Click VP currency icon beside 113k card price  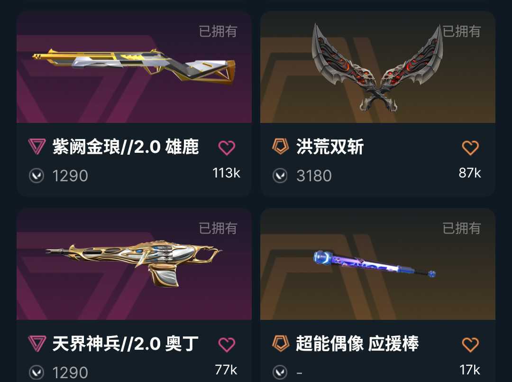(x=36, y=176)
